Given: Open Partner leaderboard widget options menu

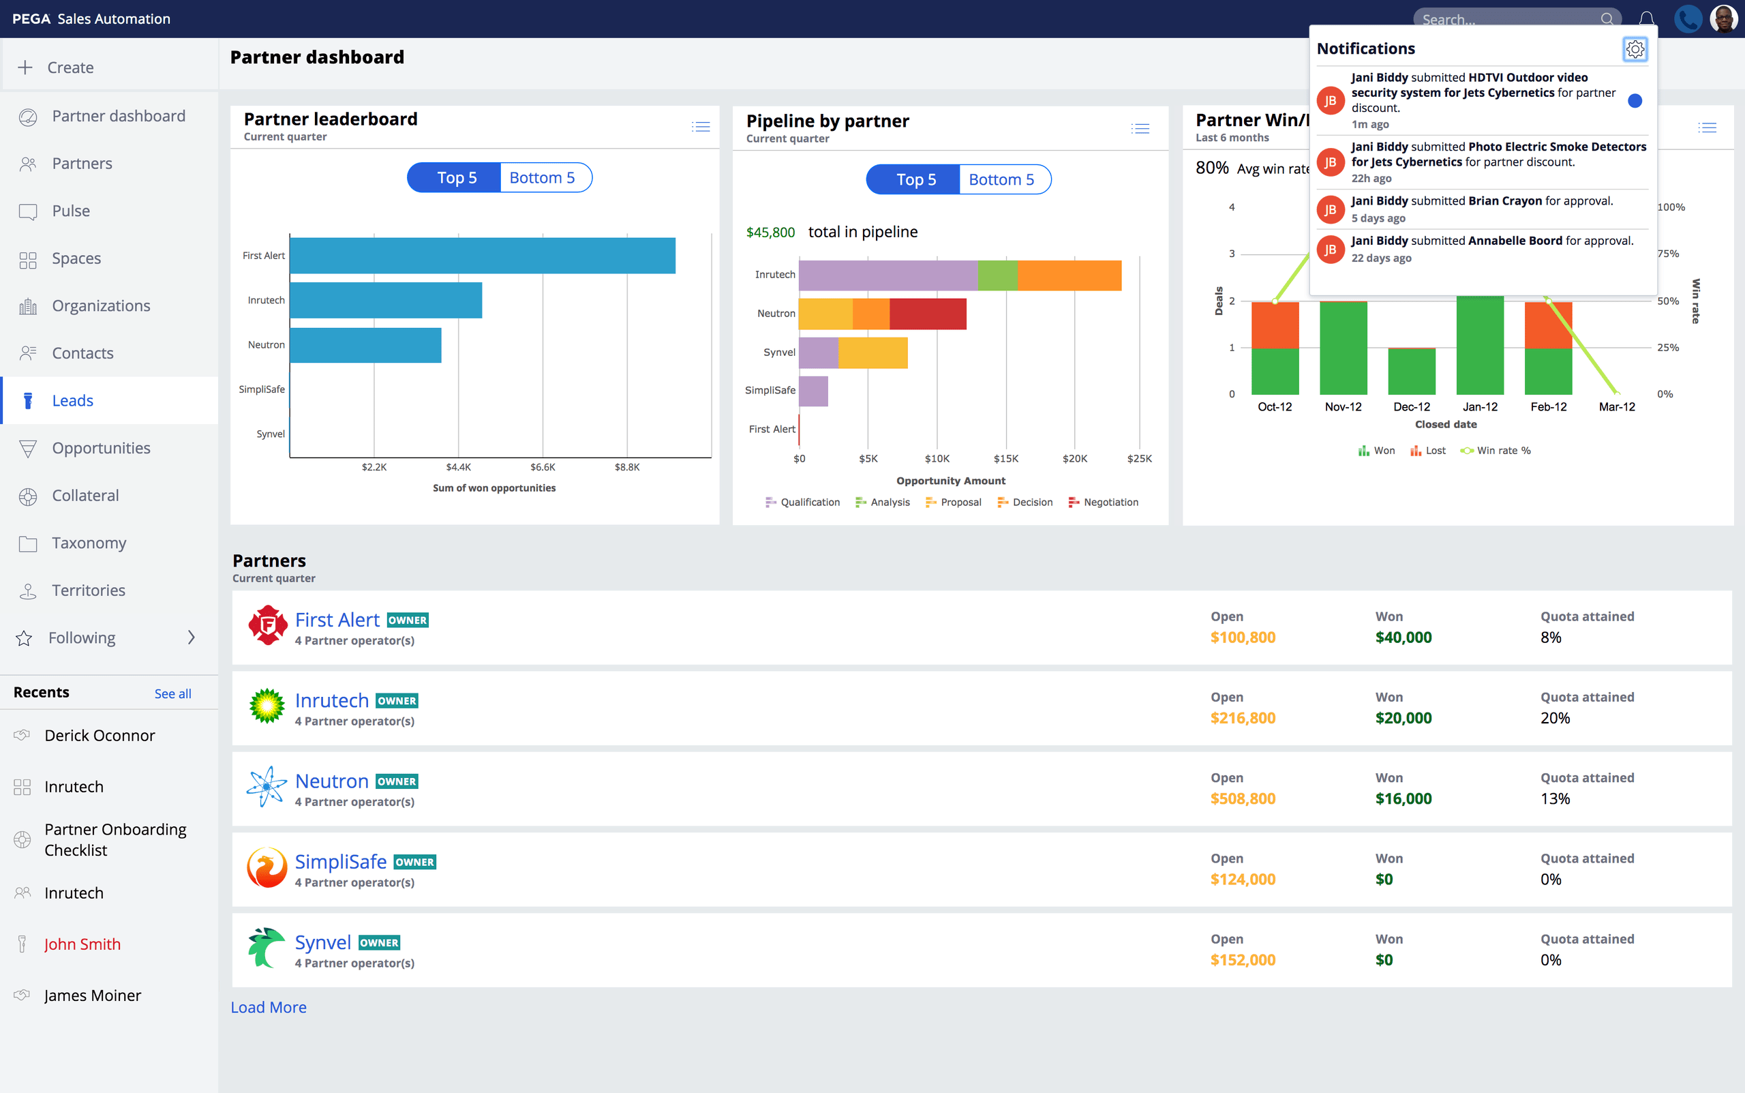Looking at the screenshot, I should [700, 128].
